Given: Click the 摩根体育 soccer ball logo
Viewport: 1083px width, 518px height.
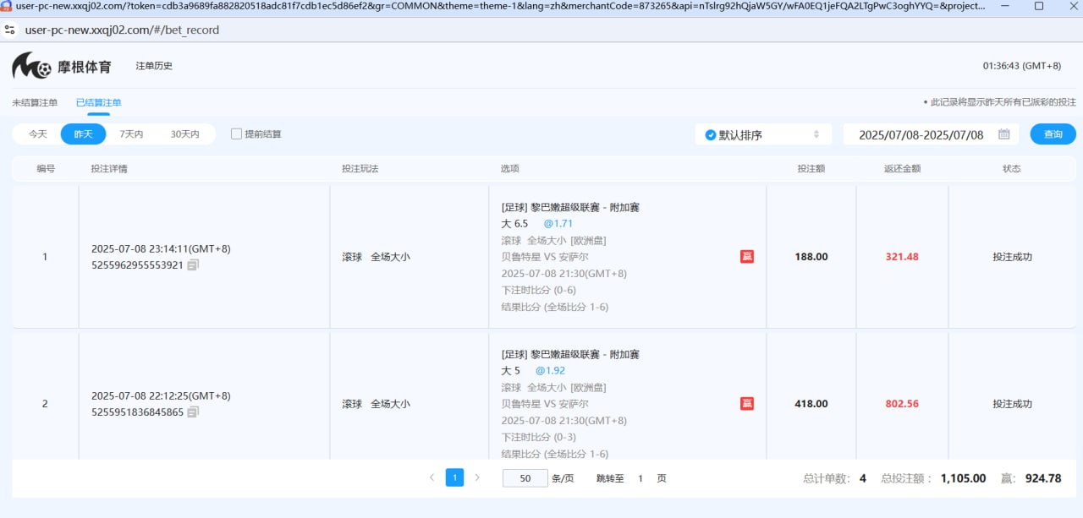Looking at the screenshot, I should point(31,66).
